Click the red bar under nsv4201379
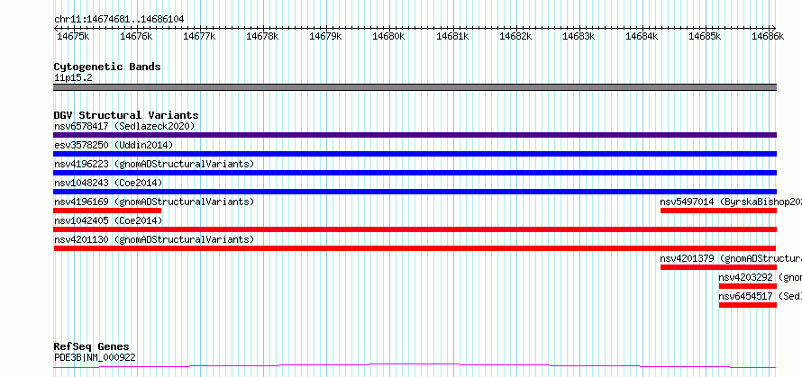The height and width of the screenshot is (377, 802). (718, 267)
